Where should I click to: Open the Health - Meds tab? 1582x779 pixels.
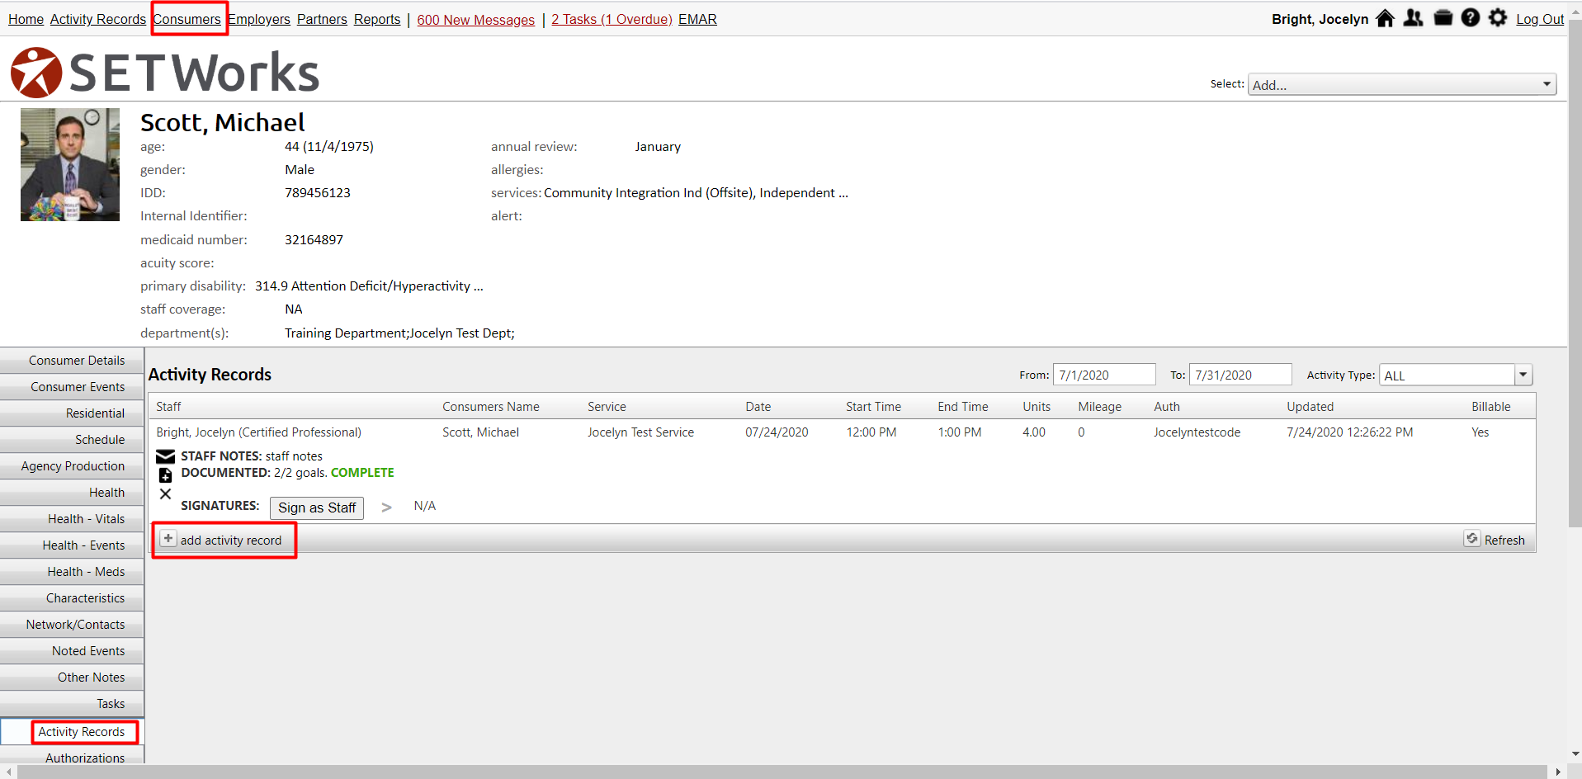click(72, 572)
